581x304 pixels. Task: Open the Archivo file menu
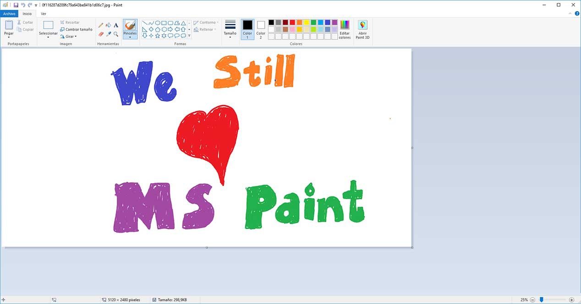pyautogui.click(x=9, y=14)
